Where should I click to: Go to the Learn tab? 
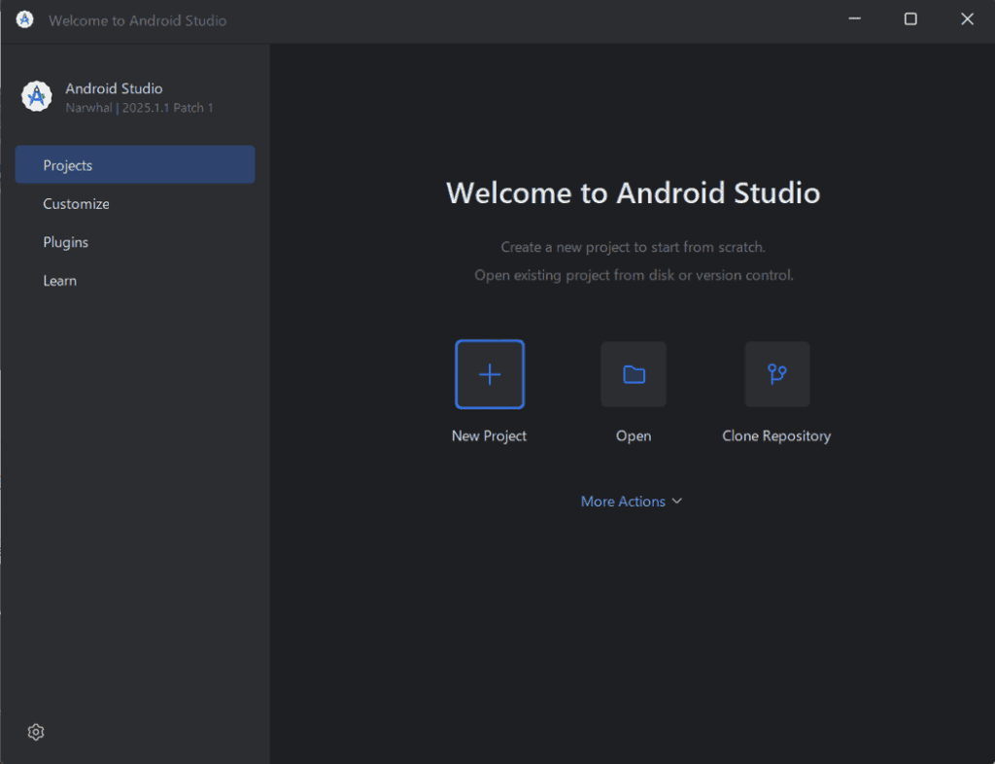pyautogui.click(x=135, y=281)
